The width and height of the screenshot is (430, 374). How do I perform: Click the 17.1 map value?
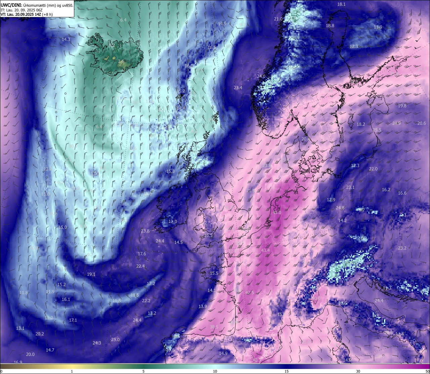click(73, 320)
